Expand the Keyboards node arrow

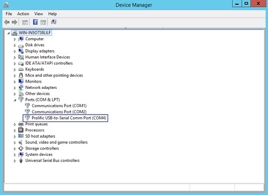pos(15,70)
